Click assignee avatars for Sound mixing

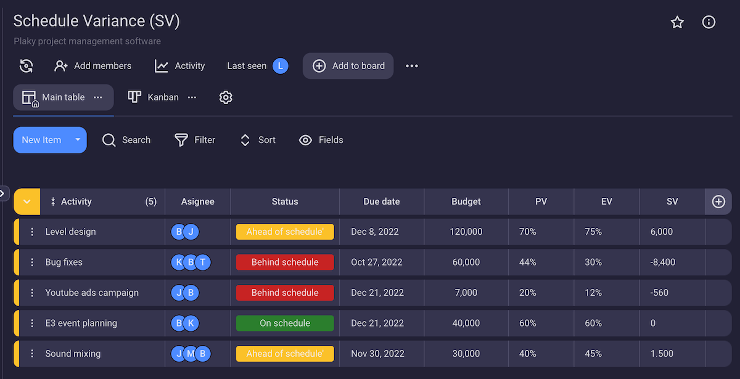tap(191, 354)
